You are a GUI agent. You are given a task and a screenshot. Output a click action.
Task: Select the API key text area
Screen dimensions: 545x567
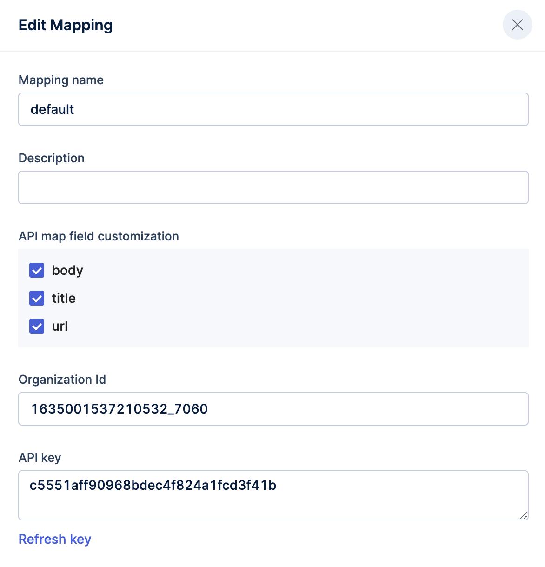[273, 494]
